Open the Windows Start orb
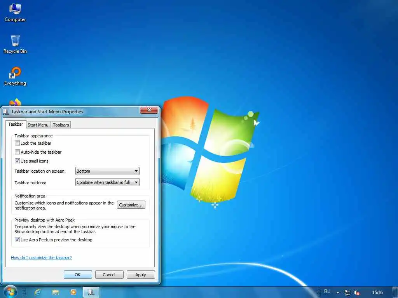The width and height of the screenshot is (398, 298). [x=10, y=292]
